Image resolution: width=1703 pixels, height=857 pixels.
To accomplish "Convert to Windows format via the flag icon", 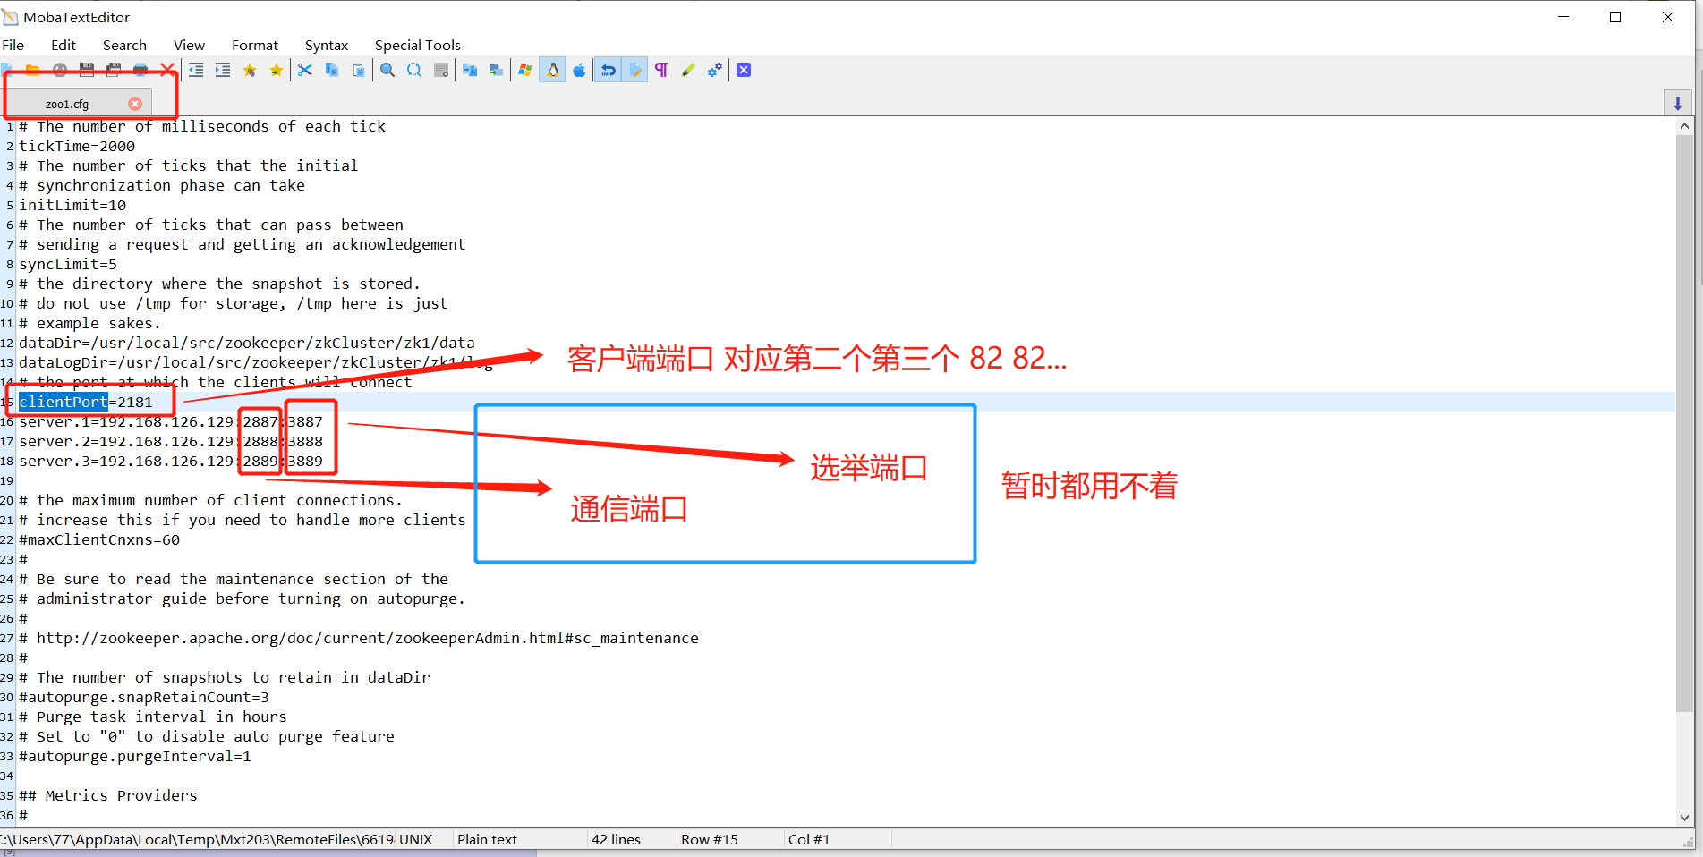I will 525,70.
